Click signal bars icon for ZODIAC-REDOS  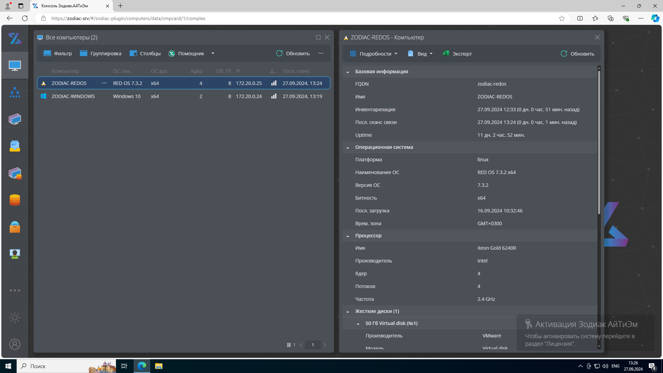274,83
